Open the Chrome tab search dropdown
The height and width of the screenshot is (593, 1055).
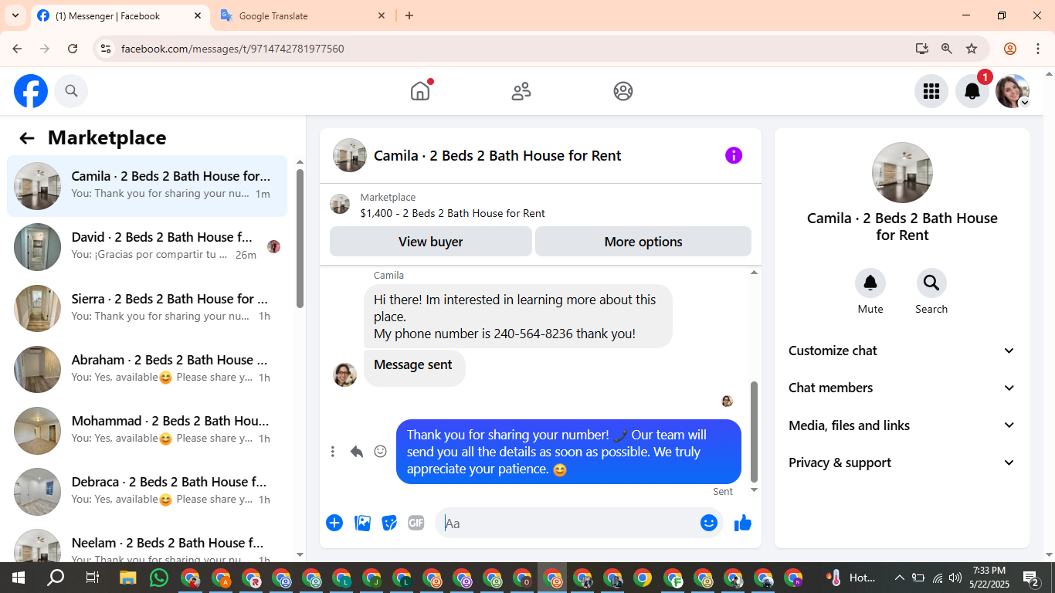click(x=15, y=15)
